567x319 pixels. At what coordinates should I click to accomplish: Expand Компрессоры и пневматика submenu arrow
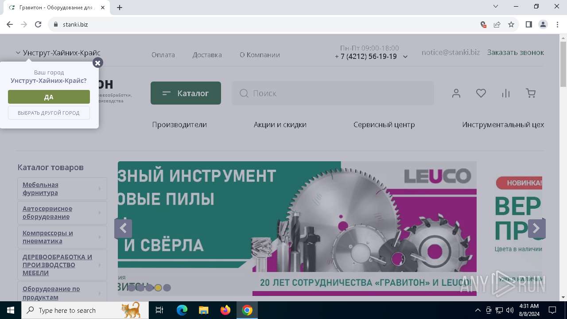(100, 237)
